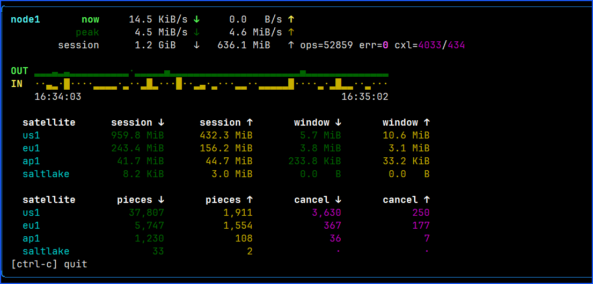
Task: Click the OUT graph label
Action: 20,71
